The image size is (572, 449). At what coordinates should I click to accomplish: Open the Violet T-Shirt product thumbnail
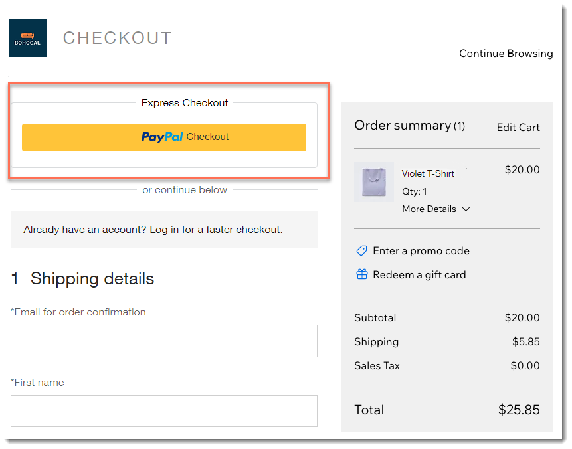(x=374, y=182)
